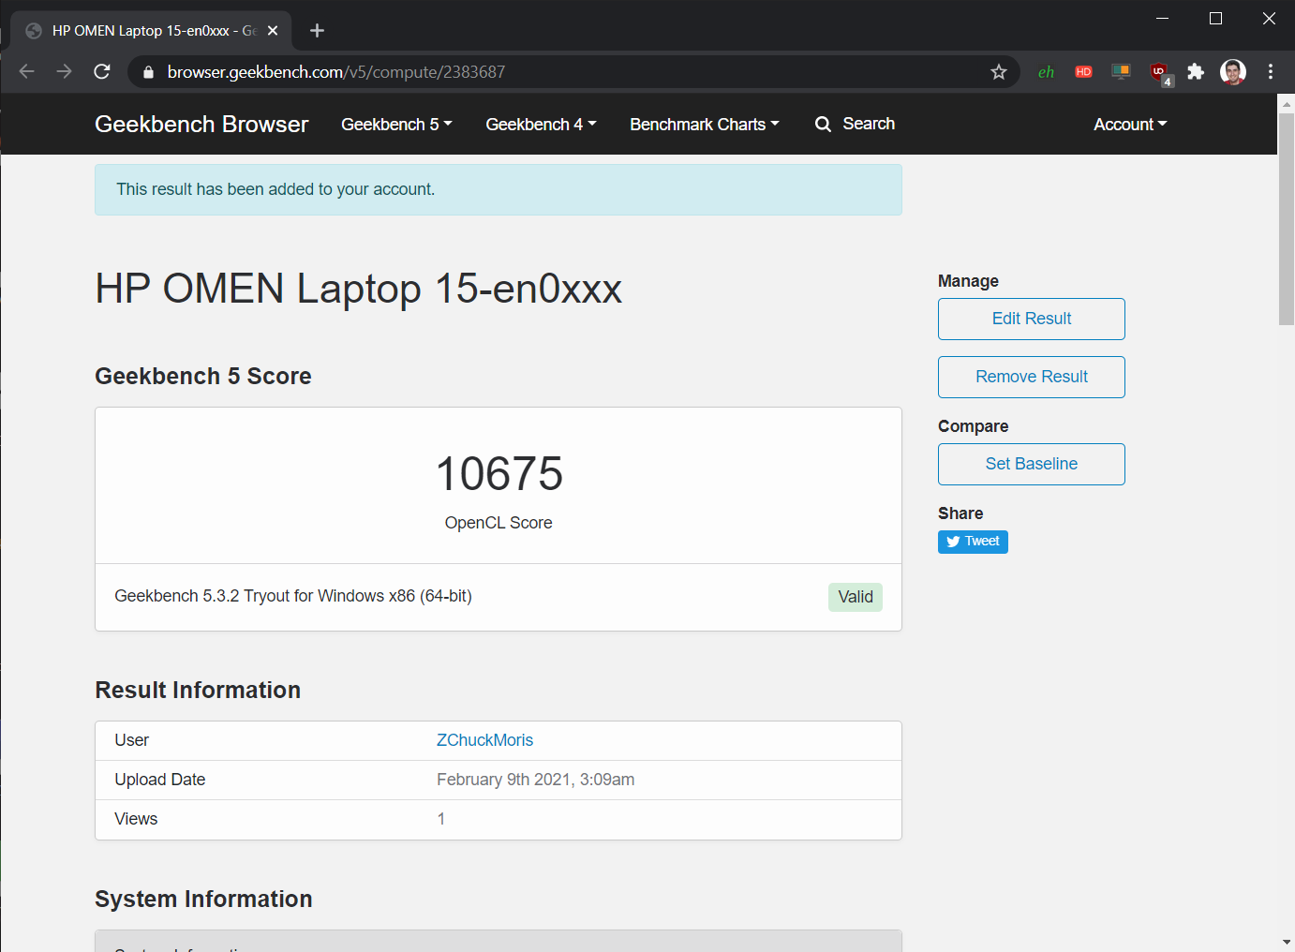Click the 'System Information' section heading
This screenshot has width=1295, height=952.
click(x=203, y=899)
